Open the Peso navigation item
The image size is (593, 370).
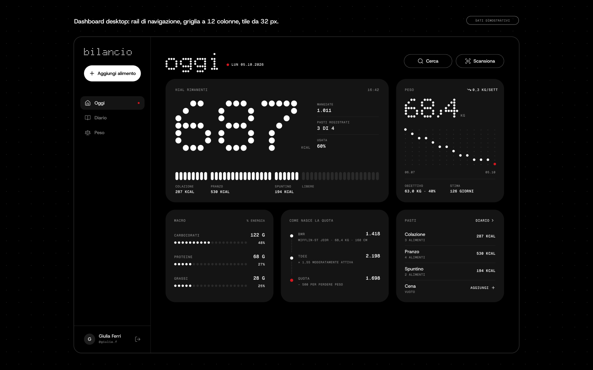tap(112, 133)
